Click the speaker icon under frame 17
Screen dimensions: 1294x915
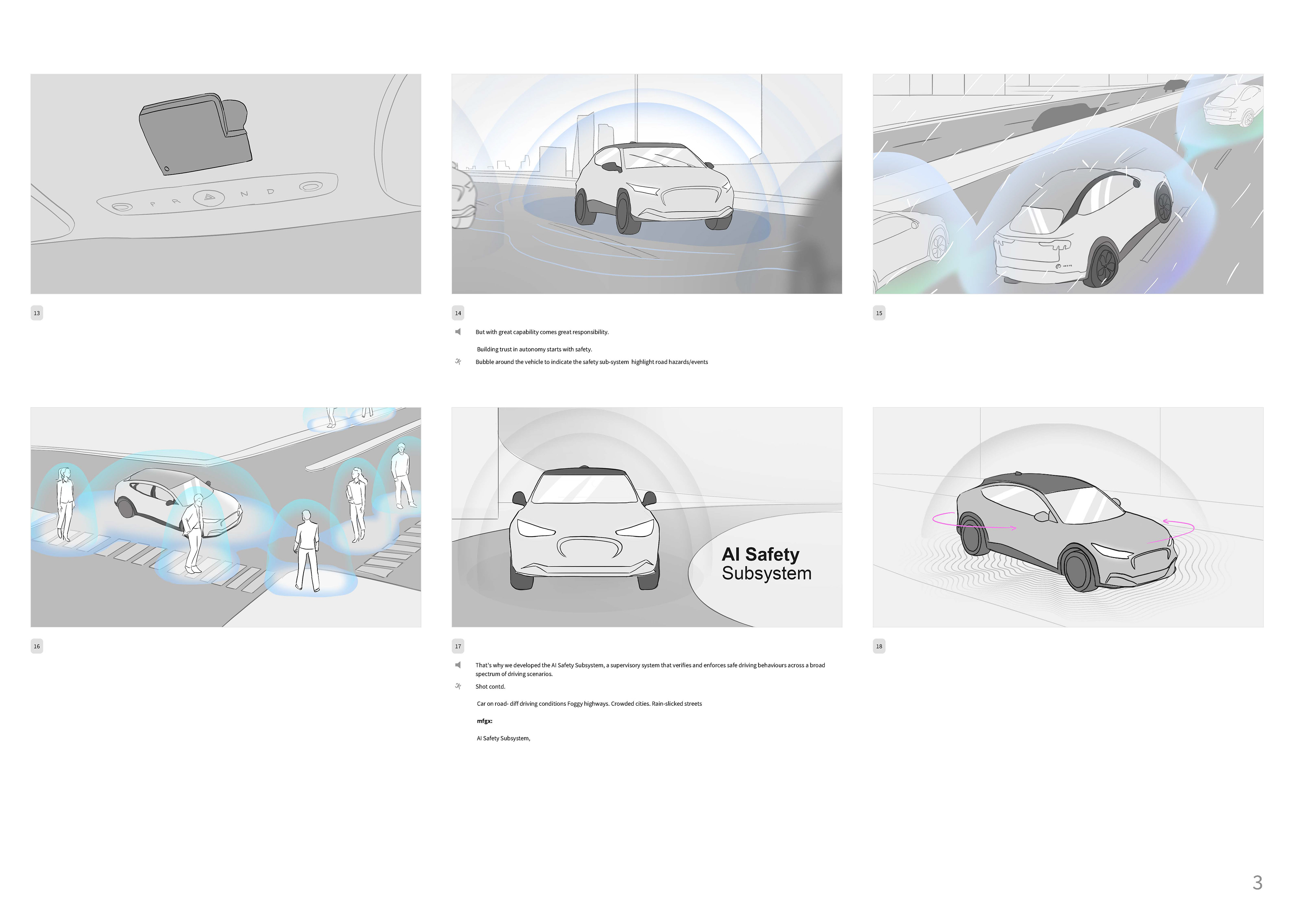(x=458, y=665)
